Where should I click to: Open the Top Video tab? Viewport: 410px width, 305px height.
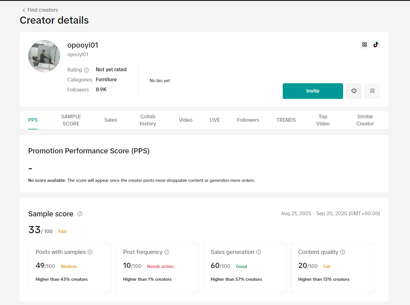[x=323, y=120]
